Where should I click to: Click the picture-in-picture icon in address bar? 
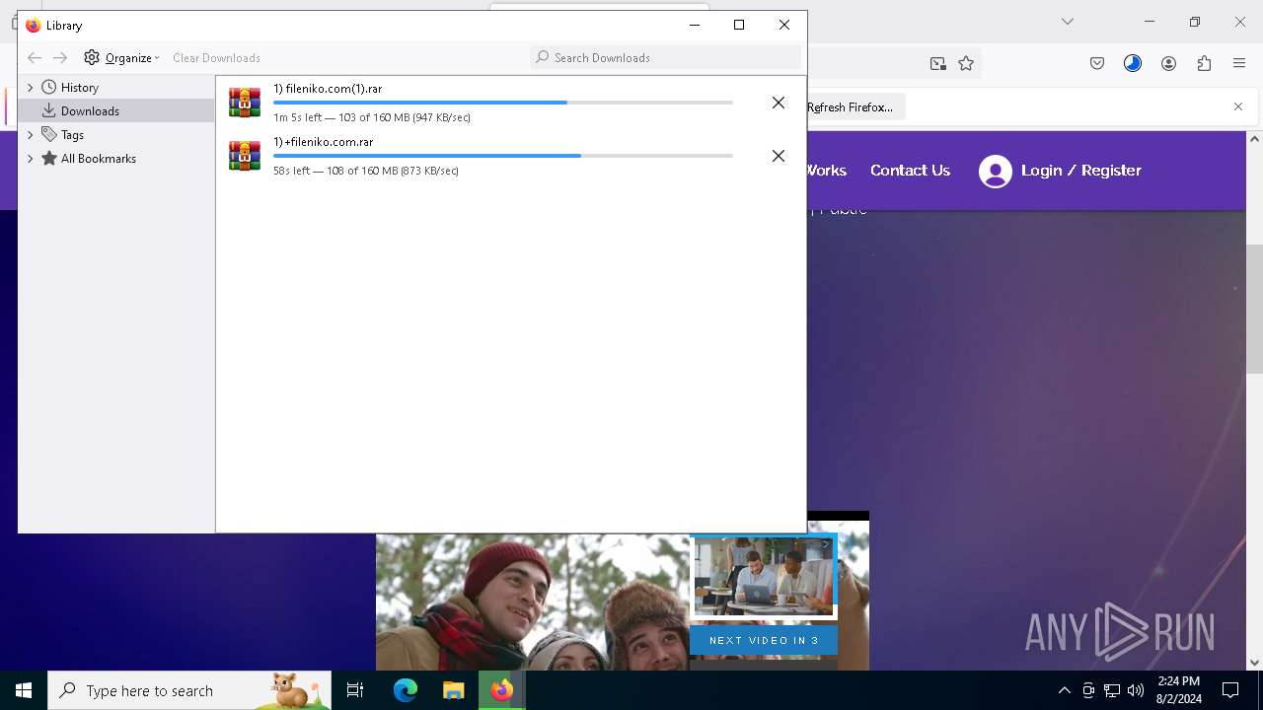(x=938, y=64)
